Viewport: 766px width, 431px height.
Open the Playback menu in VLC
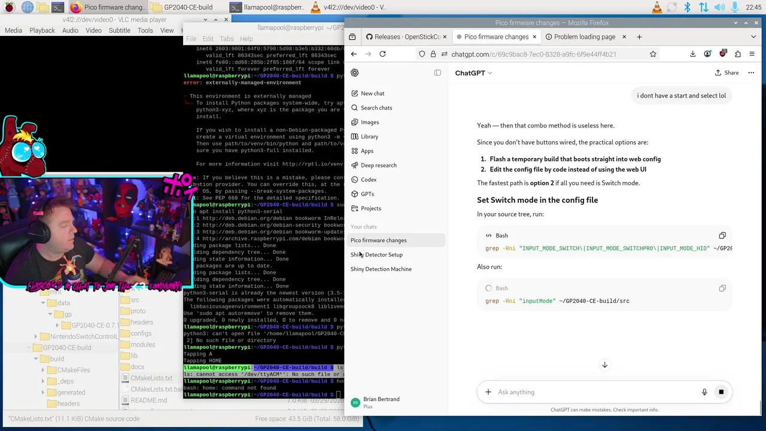coord(42,31)
